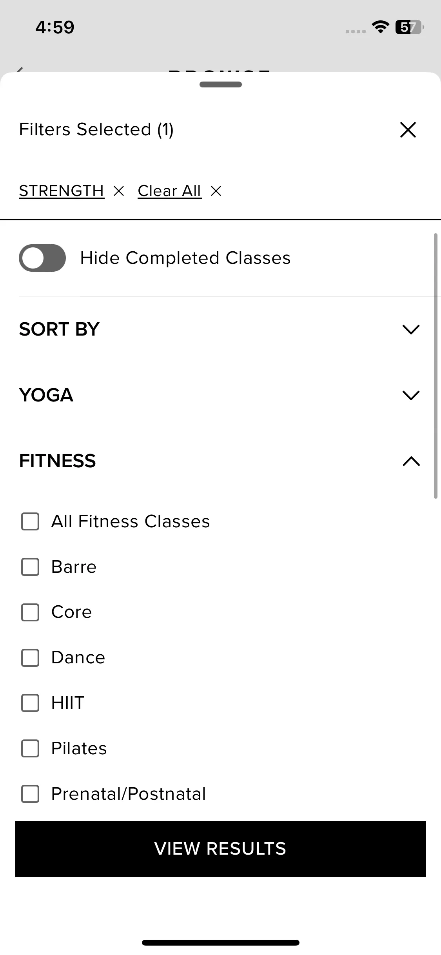Close the filters panel with X
The width and height of the screenshot is (441, 955).
[x=408, y=130]
